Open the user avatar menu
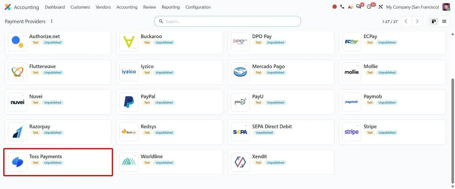The height and width of the screenshot is (189, 455). [x=446, y=7]
